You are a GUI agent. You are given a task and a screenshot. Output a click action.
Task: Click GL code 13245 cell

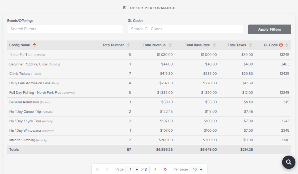(284, 55)
